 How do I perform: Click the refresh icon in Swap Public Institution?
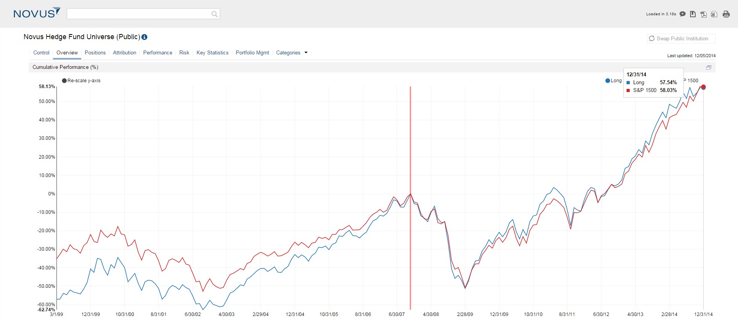coord(652,38)
